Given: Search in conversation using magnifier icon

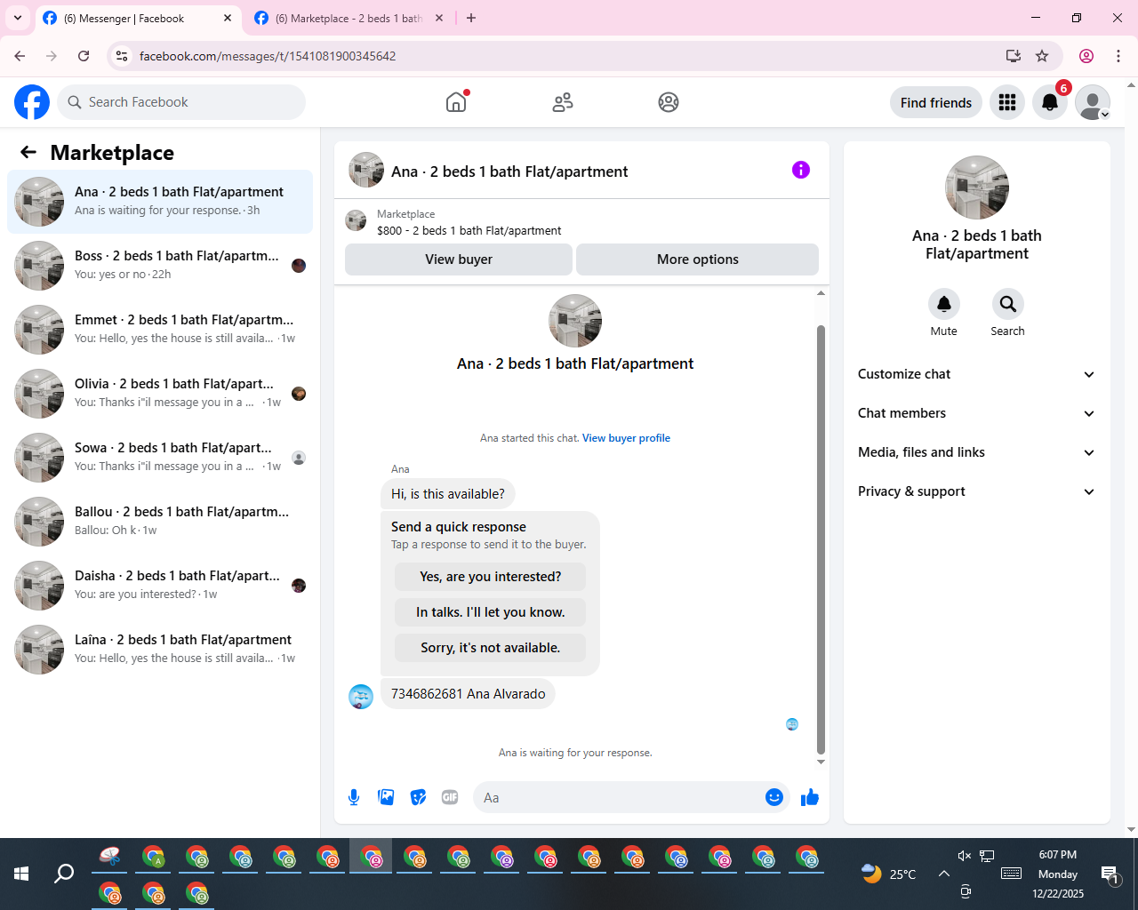Looking at the screenshot, I should coord(1008,304).
